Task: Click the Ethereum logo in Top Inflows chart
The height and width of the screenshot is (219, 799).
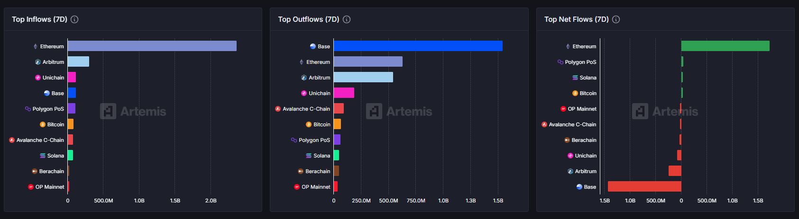Action: point(36,46)
